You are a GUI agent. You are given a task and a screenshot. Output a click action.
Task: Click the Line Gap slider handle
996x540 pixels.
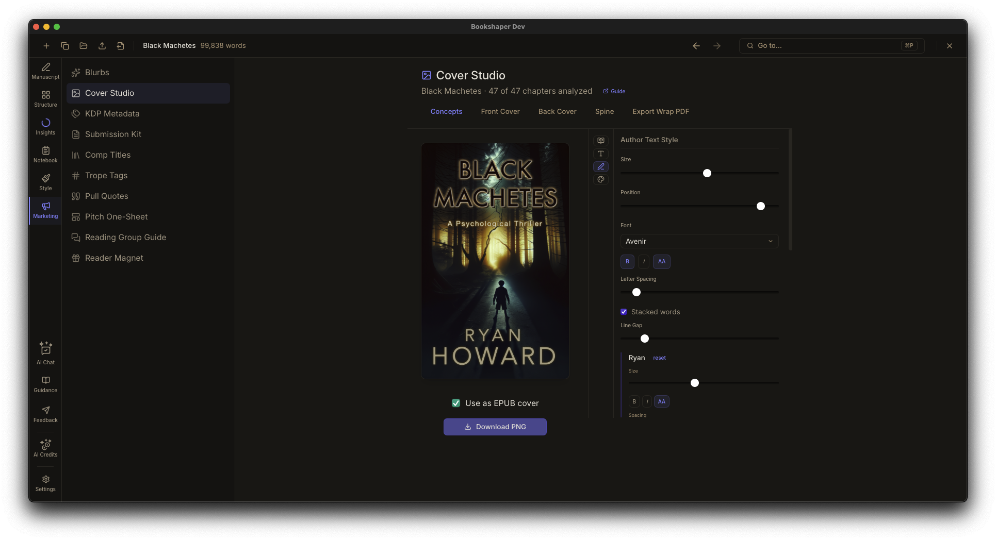pyautogui.click(x=645, y=339)
